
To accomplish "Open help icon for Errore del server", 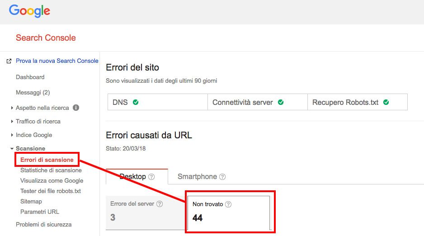I will [x=160, y=204].
